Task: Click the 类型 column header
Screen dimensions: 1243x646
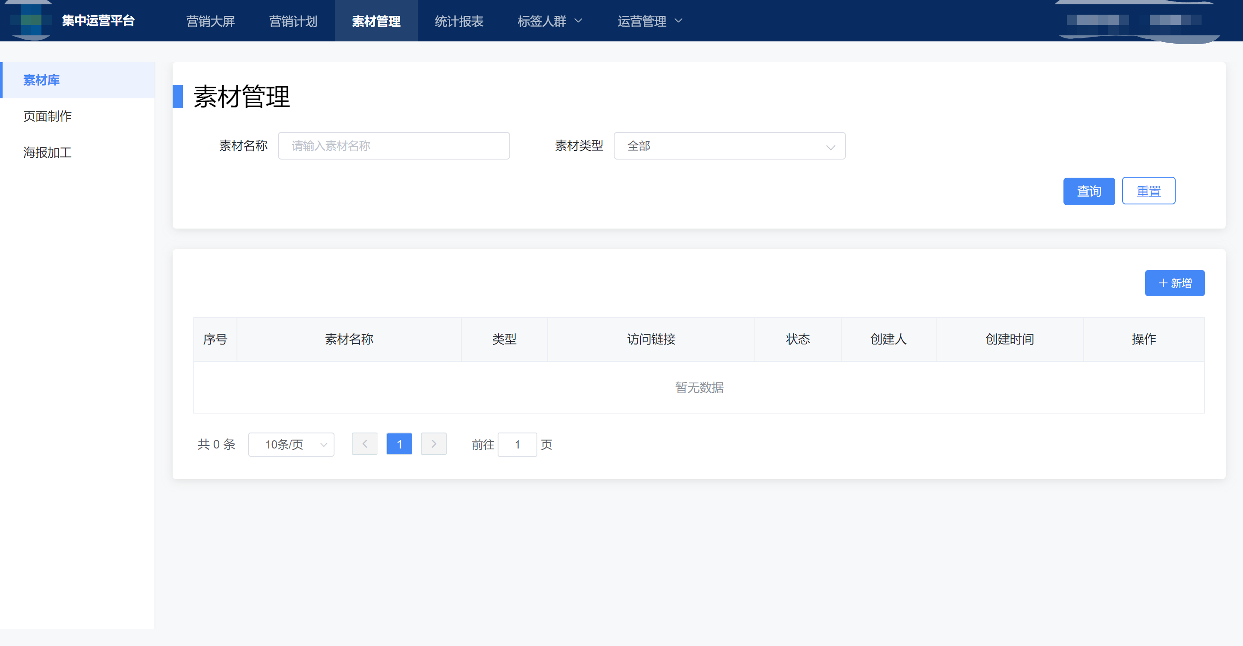Action: (x=504, y=339)
